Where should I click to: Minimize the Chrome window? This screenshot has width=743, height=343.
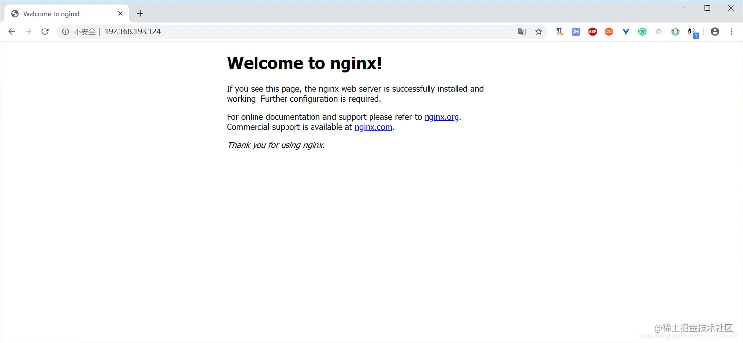point(684,8)
